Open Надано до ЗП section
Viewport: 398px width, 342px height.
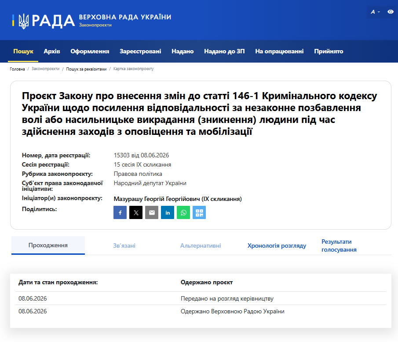tap(224, 51)
